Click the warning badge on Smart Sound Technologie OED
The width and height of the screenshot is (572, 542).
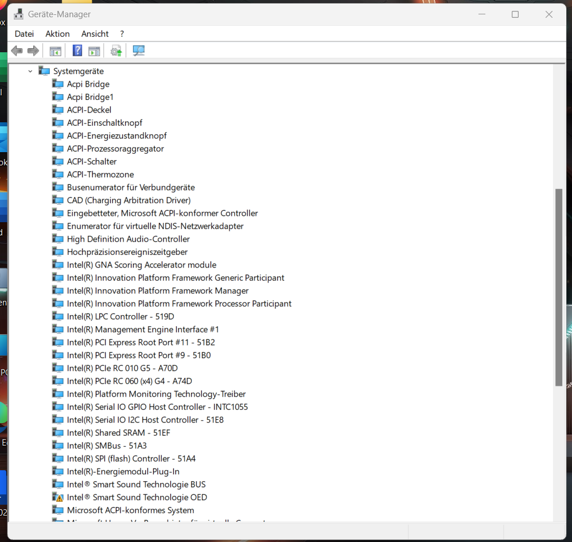(58, 497)
